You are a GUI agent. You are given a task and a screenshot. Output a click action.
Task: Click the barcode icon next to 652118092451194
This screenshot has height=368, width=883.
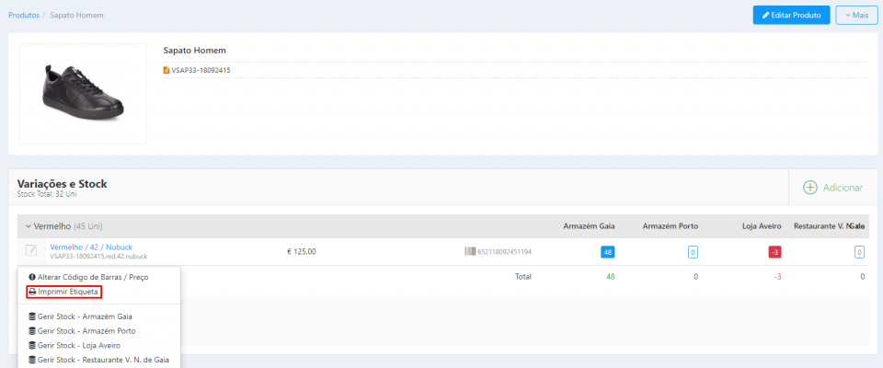pos(469,251)
